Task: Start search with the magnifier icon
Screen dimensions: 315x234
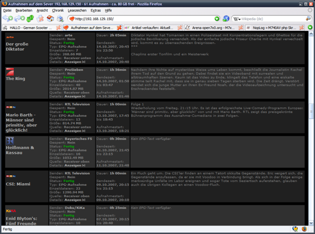Action: tap(308, 19)
